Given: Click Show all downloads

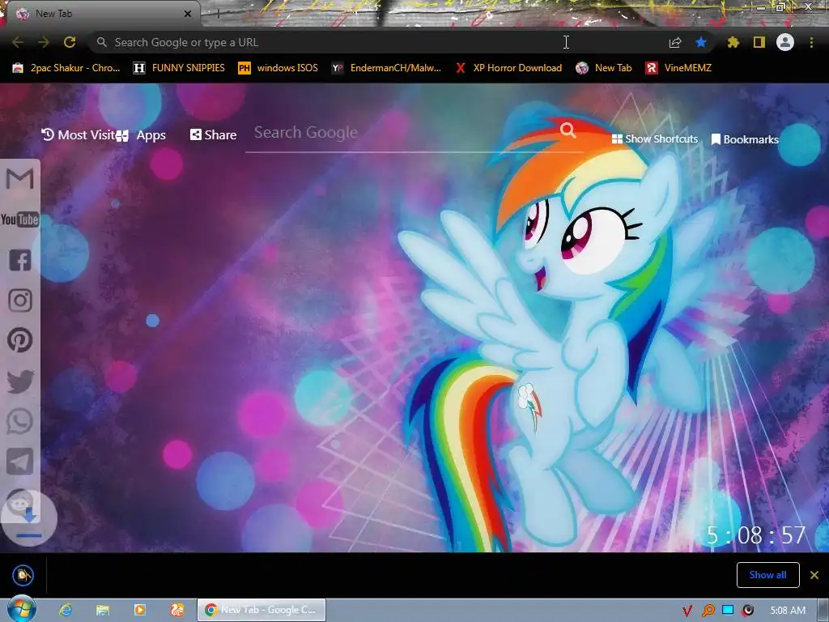Looking at the screenshot, I should pos(767,575).
